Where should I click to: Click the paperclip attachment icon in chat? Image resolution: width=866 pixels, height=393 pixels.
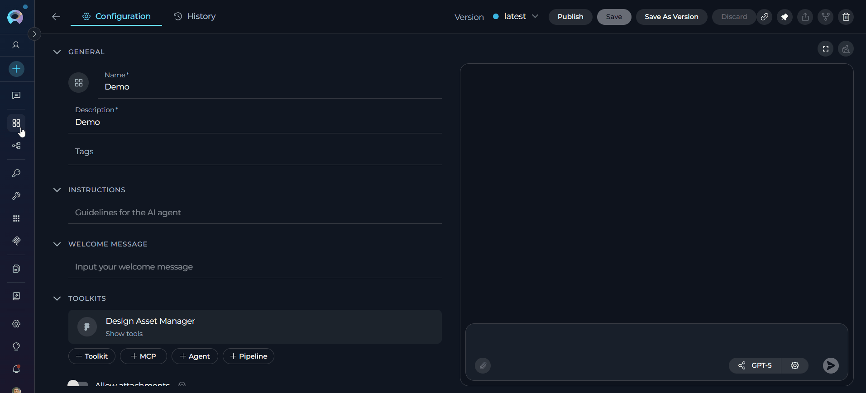pos(483,365)
